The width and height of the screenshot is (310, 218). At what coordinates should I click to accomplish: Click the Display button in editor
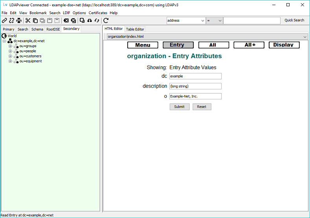click(284, 45)
